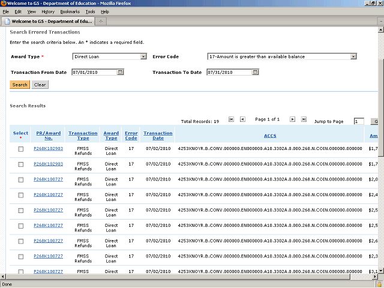This screenshot has width=384, height=288.
Task: Go to last page of results
Action: pyautogui.click(x=304, y=119)
